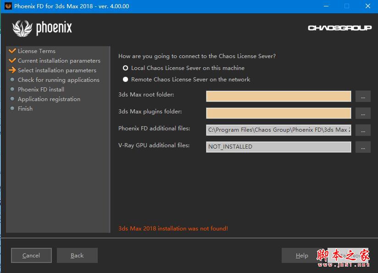Open installer Help

click(302, 256)
